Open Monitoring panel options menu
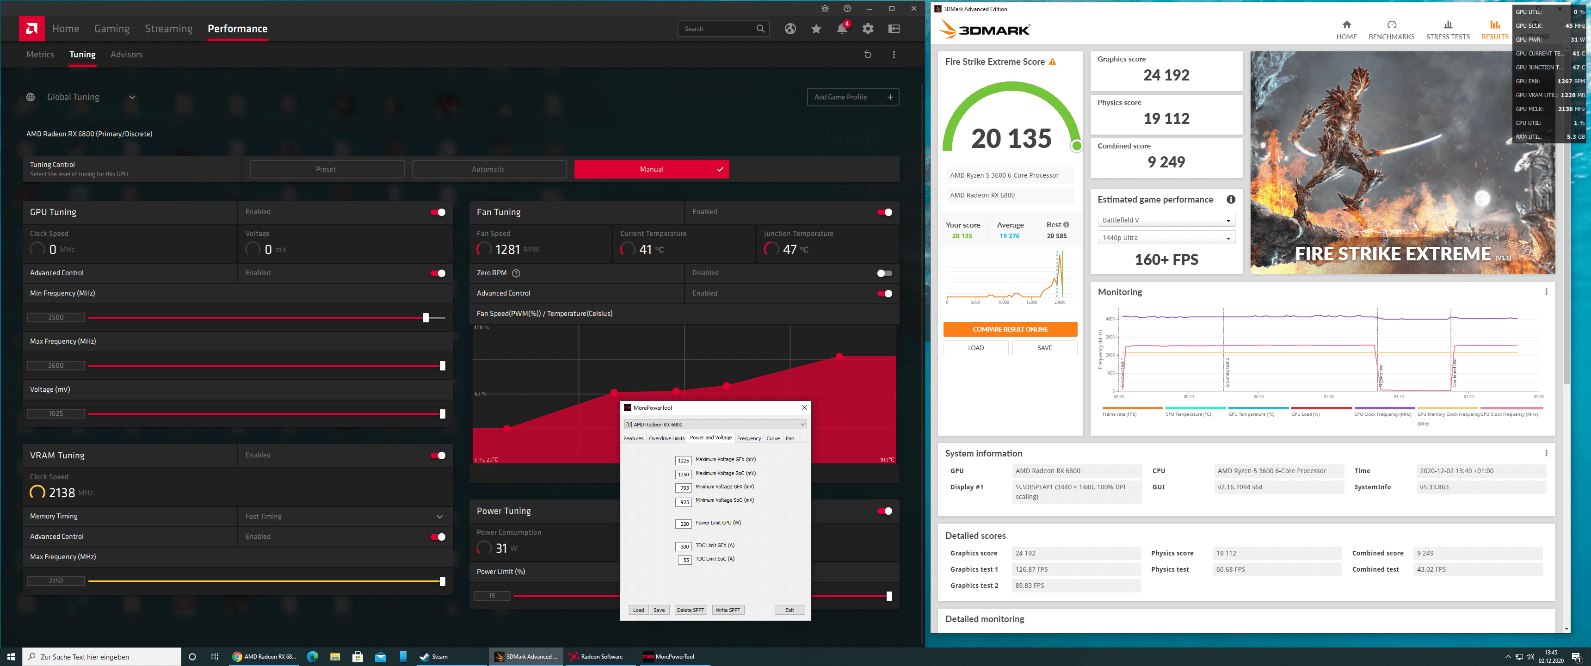1591x666 pixels. pos(1546,292)
